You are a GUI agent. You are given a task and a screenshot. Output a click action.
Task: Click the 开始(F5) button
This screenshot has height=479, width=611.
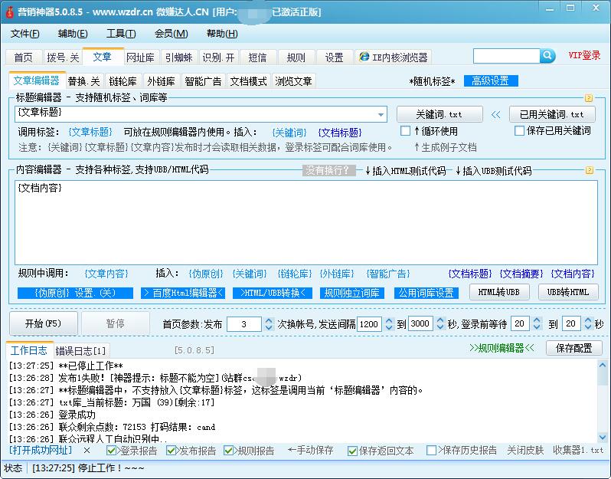[x=43, y=323]
